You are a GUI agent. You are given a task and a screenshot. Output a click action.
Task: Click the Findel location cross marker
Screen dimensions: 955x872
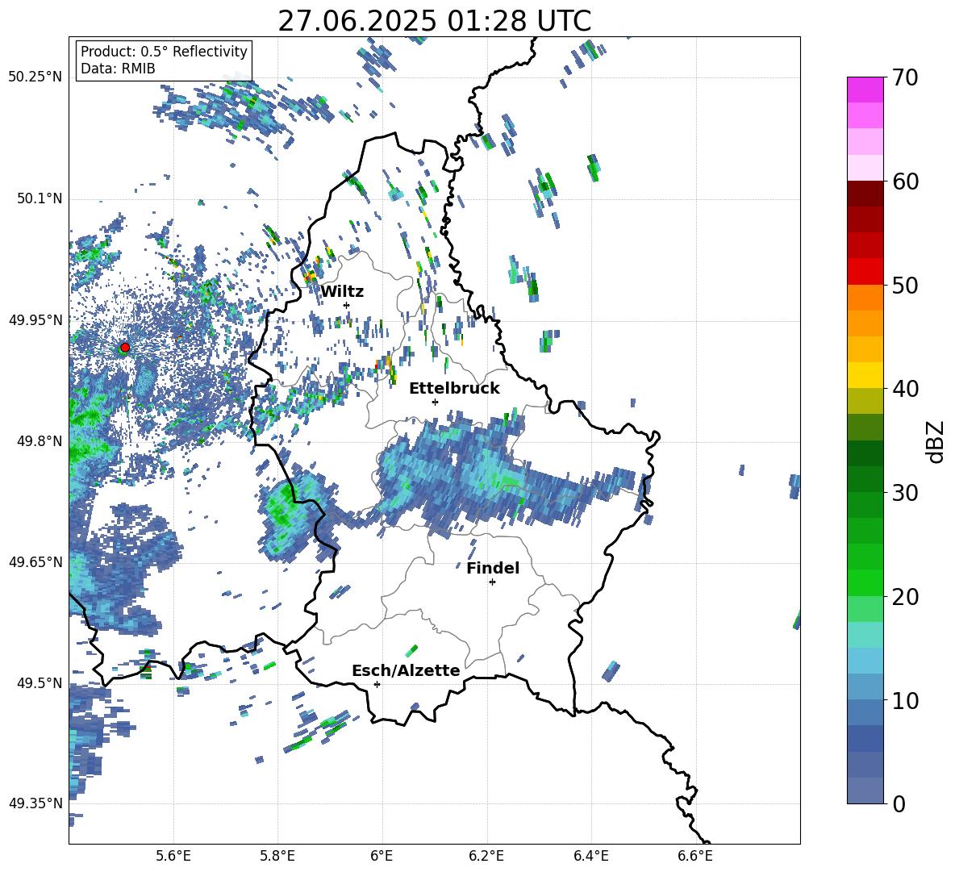(492, 582)
